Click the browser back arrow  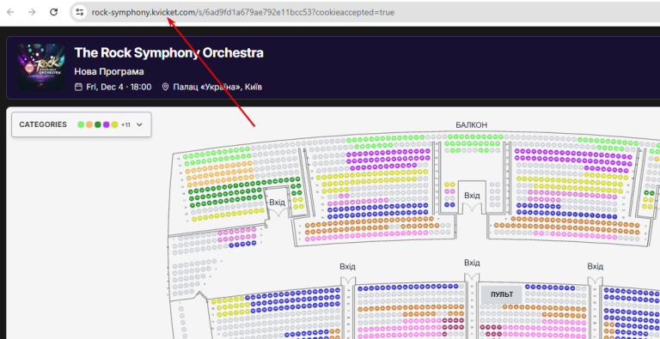[10, 12]
